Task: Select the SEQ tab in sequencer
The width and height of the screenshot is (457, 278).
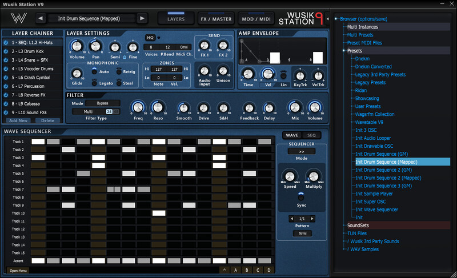Action: [x=311, y=135]
